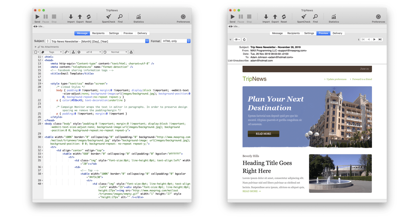Expand the No Attachments disclosure triangle
The height and width of the screenshot is (218, 416).
pyautogui.click(x=35, y=47)
